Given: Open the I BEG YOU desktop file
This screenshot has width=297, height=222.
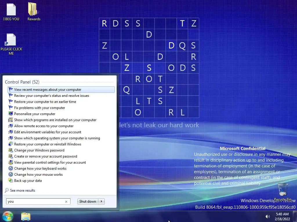Looking at the screenshot, I should (x=11, y=12).
